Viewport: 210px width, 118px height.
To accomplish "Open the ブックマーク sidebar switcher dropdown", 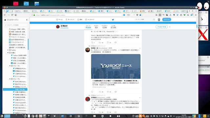I will tap(12, 20).
